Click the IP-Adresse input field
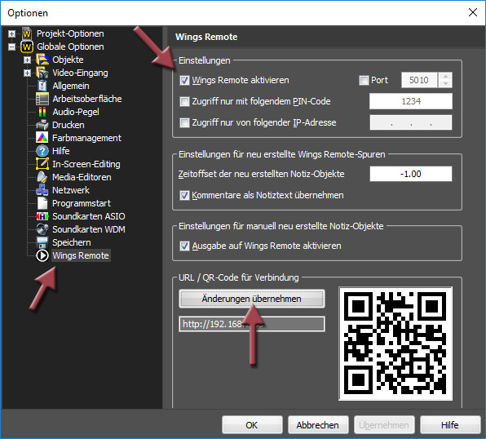The image size is (486, 439). pyautogui.click(x=411, y=123)
